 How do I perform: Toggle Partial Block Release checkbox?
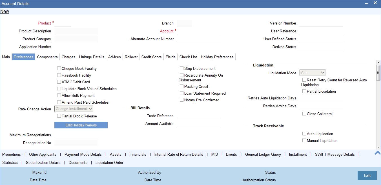pos(59,116)
